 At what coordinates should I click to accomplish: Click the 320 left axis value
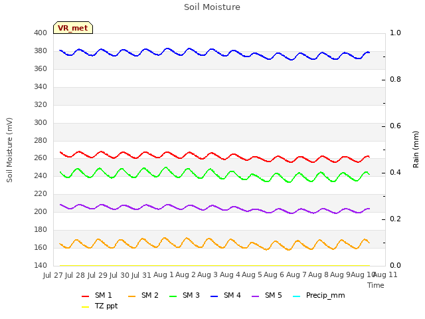click(x=41, y=105)
